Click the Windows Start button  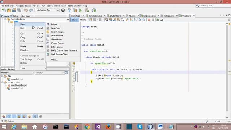tap(4, 127)
